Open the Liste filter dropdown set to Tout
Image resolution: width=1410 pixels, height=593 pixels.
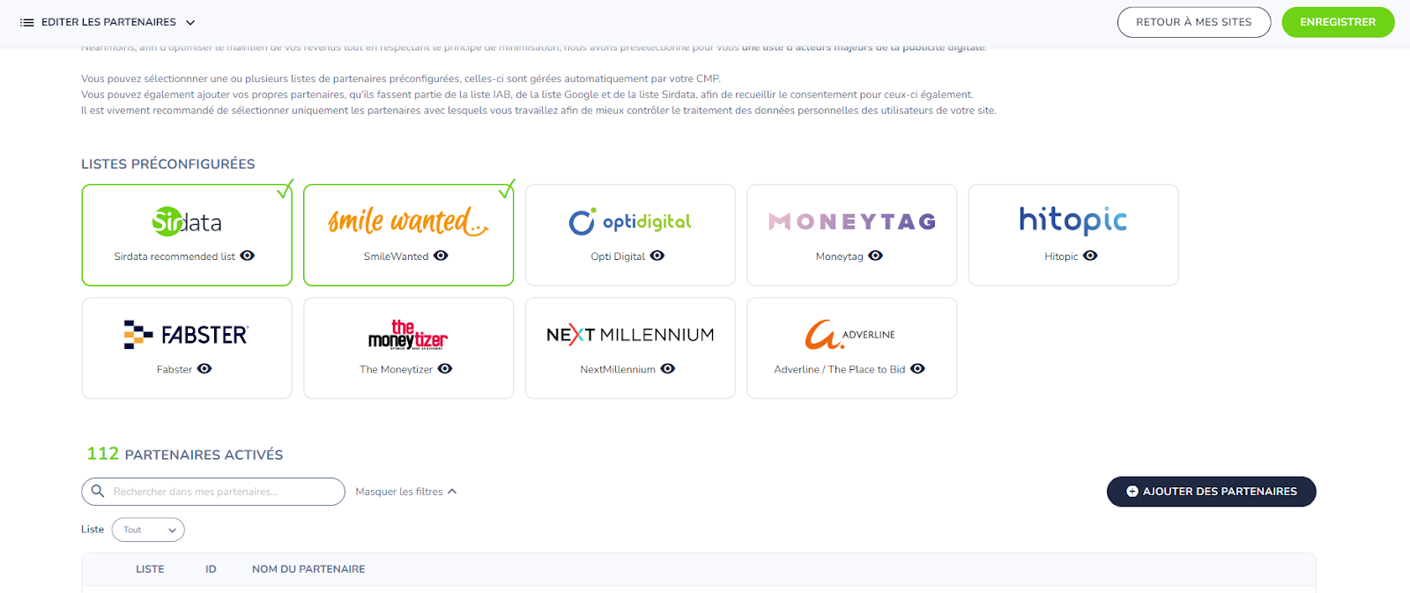(x=148, y=530)
